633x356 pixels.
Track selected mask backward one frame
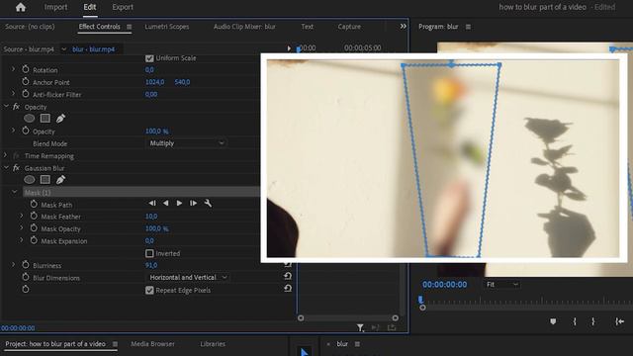(152, 203)
